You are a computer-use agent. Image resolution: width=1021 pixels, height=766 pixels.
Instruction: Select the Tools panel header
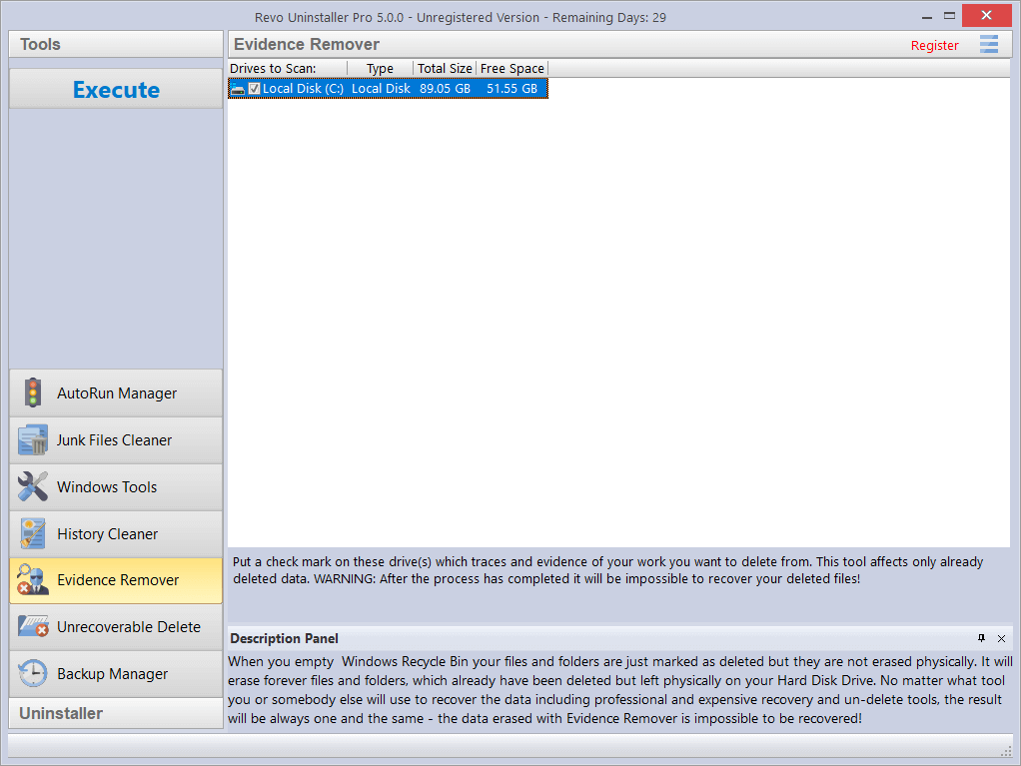click(x=116, y=44)
